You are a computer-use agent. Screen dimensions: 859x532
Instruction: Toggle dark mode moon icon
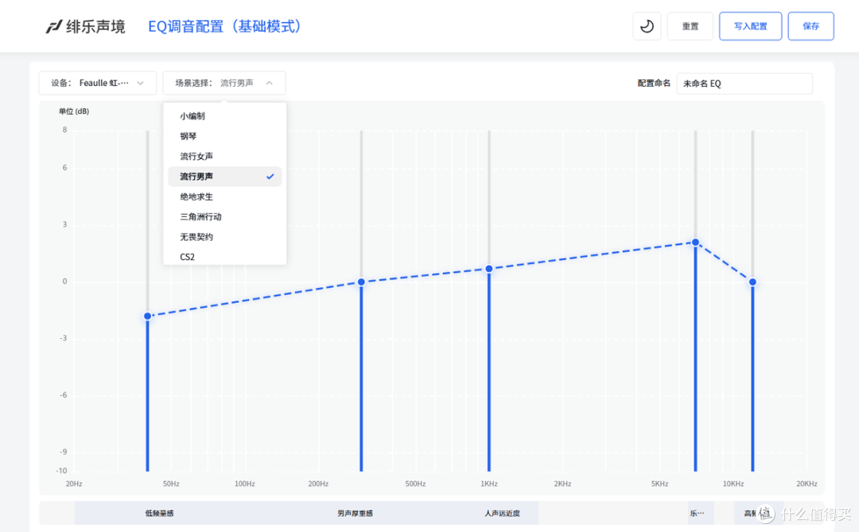coord(647,26)
